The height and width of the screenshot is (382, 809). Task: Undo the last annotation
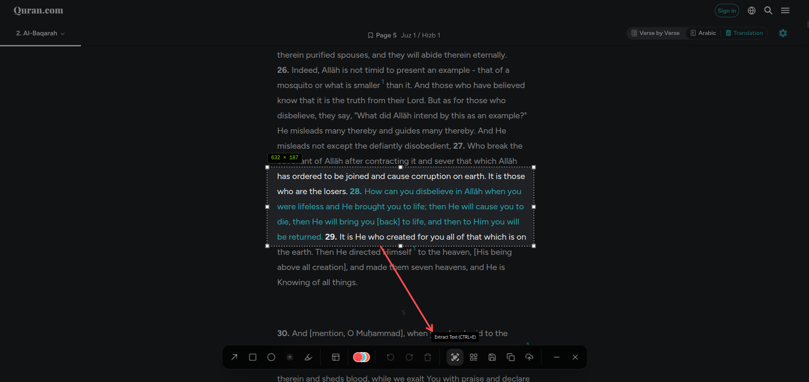click(390, 357)
